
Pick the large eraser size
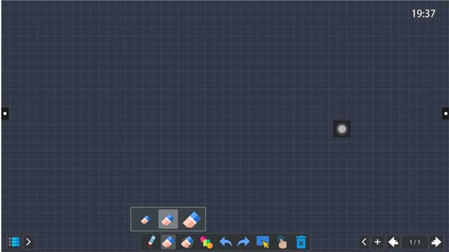[x=192, y=219]
